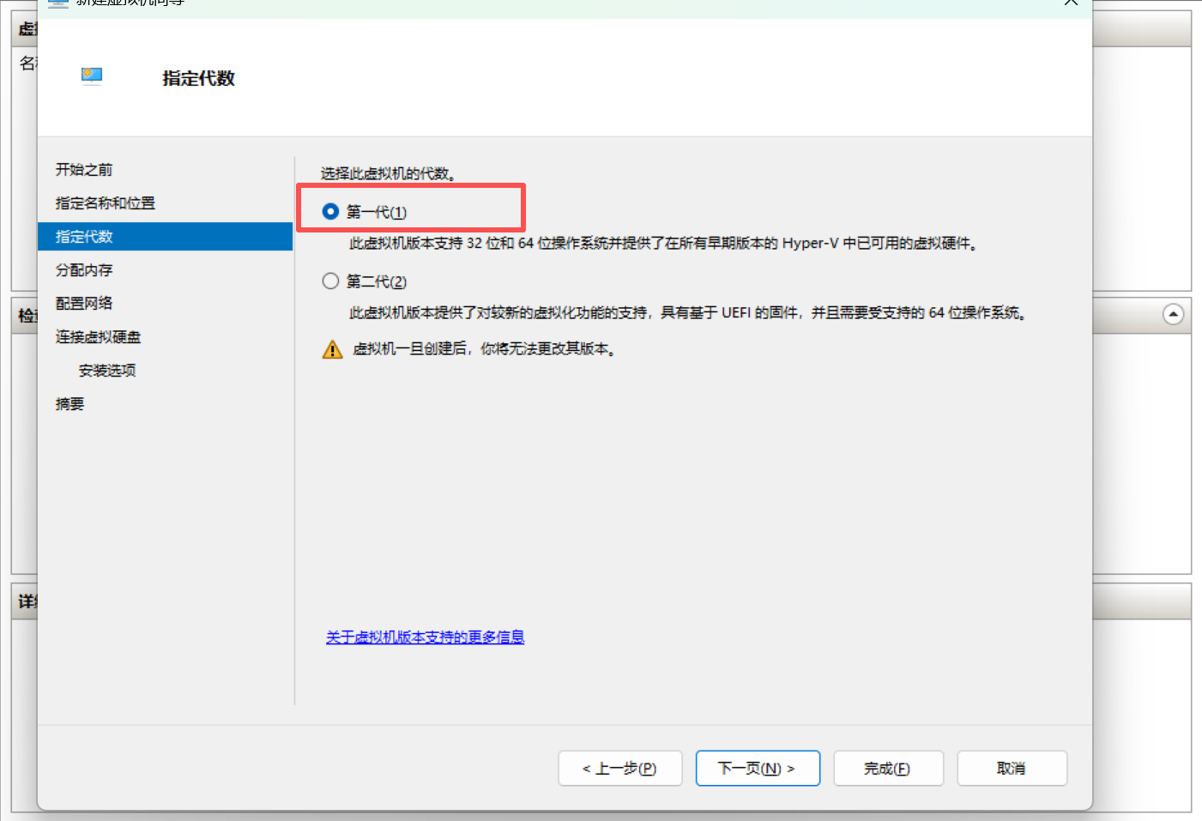Click the wizard monitor icon in header

pos(92,76)
